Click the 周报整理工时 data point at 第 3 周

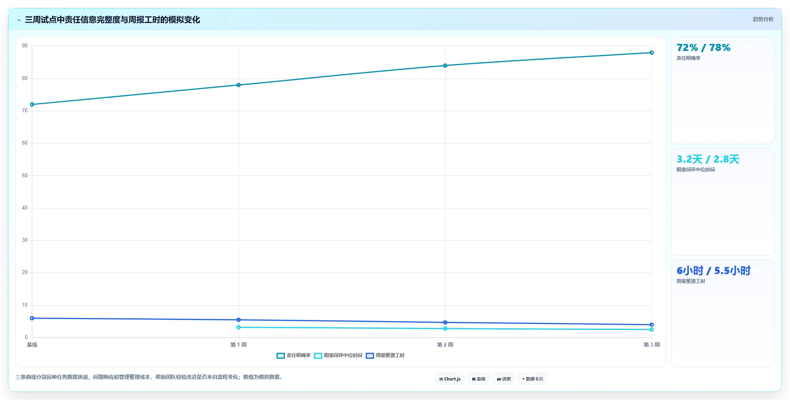tap(652, 325)
